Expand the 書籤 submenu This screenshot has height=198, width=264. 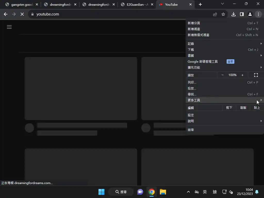pyautogui.click(x=225, y=56)
